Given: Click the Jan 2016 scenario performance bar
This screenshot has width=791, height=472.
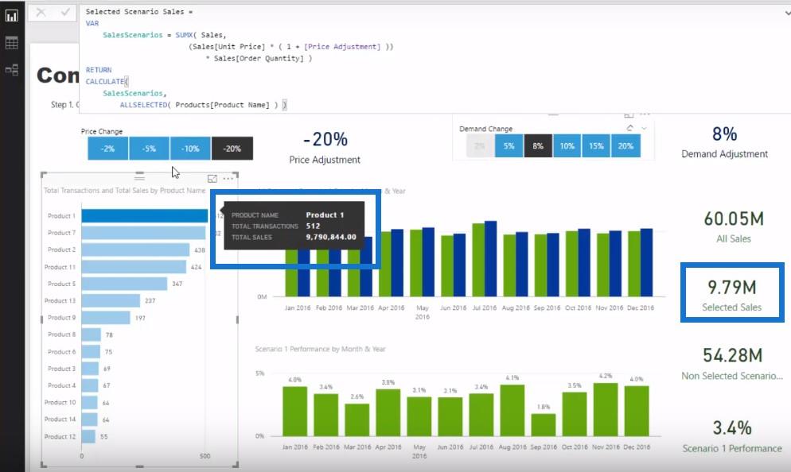Looking at the screenshot, I should (294, 411).
